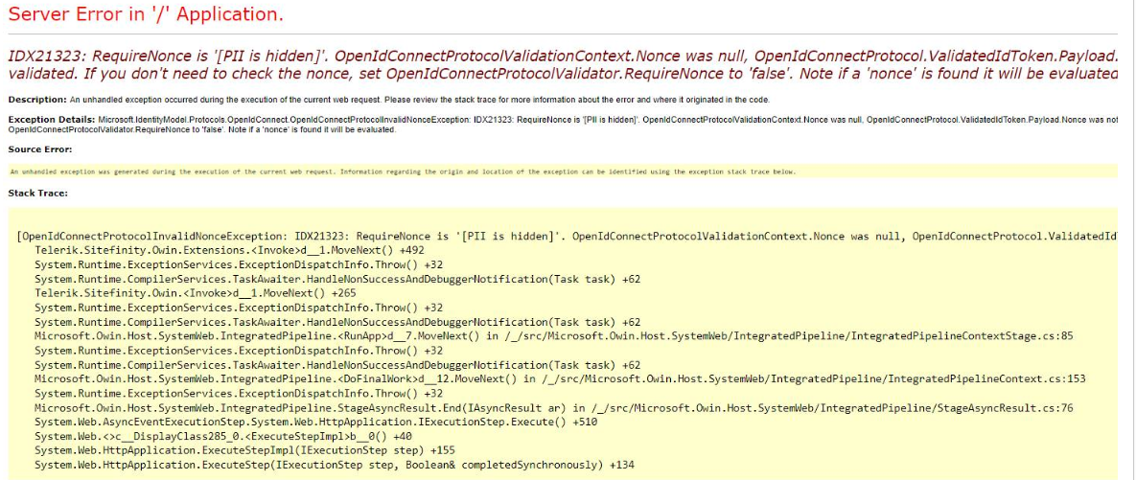Click the c__DisplayClass285_0 <ExecuteStepImpl>b__0() +40 line
This screenshot has height=480, width=1136.
click(x=223, y=436)
